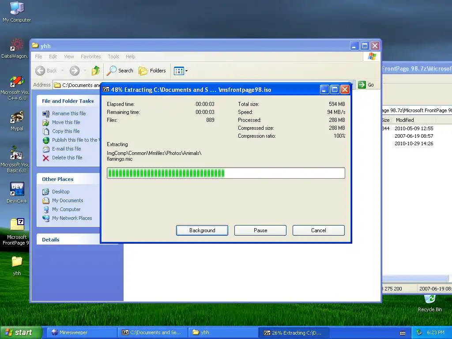Click keyboard icon in system tray
Screen dimensions: 452x339
(x=403, y=333)
